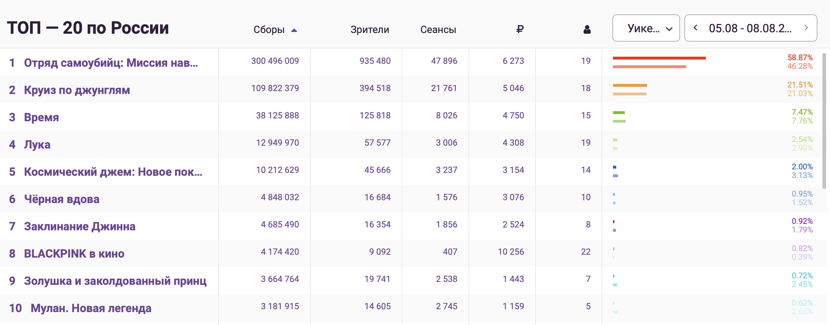Sort table by Сеансы column

tap(438, 29)
